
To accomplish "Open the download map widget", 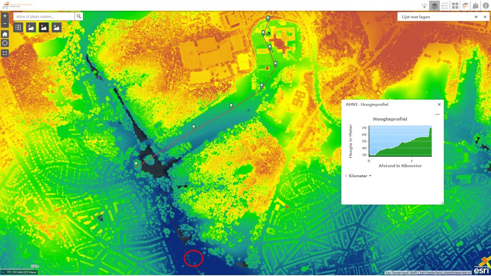I will coord(475,6).
